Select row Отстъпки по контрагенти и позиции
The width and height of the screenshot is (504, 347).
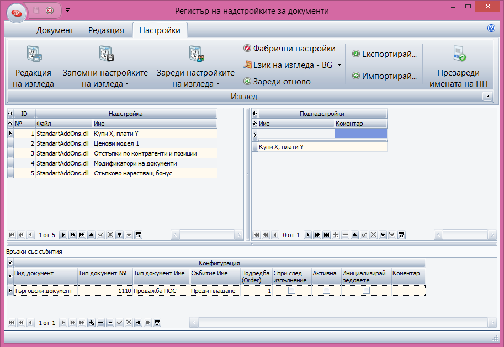(x=116, y=153)
